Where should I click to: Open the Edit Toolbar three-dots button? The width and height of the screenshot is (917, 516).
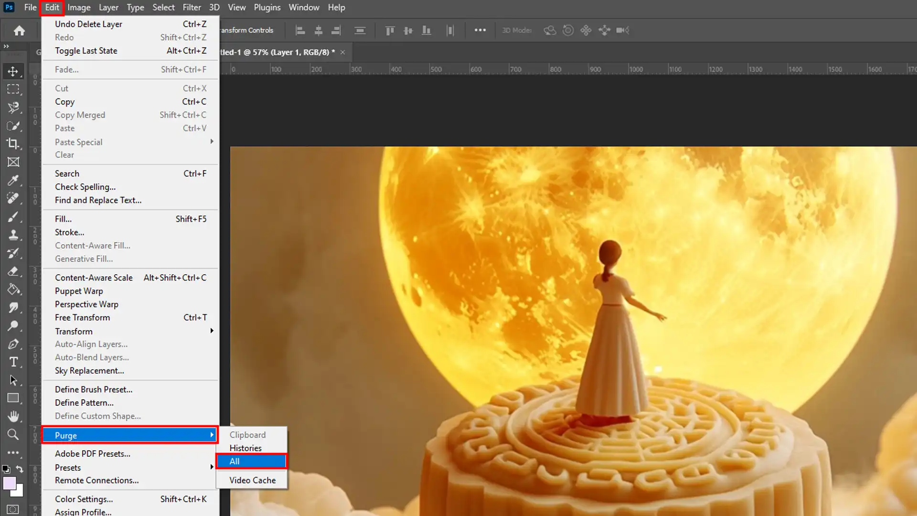[13, 452]
